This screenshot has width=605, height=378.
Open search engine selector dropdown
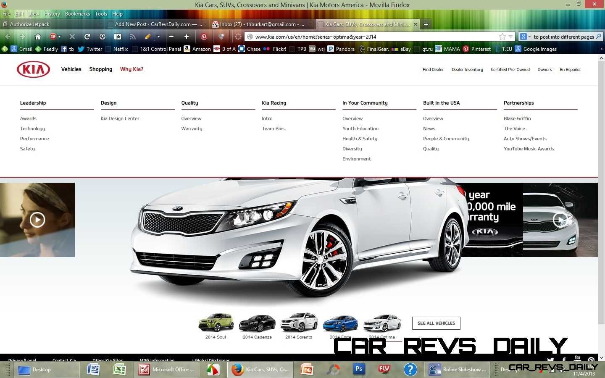coord(530,37)
